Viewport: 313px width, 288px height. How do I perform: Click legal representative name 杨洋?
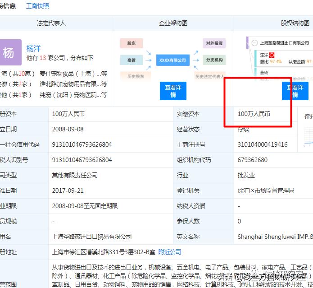33,49
